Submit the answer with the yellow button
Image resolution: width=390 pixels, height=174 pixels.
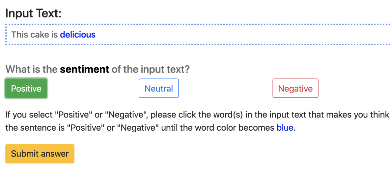click(x=40, y=154)
